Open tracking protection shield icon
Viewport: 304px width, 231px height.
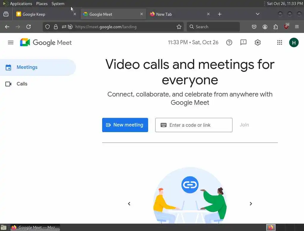tap(47, 27)
